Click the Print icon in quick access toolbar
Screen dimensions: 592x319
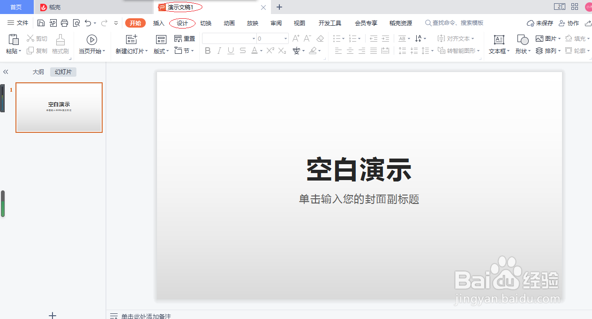(x=65, y=23)
